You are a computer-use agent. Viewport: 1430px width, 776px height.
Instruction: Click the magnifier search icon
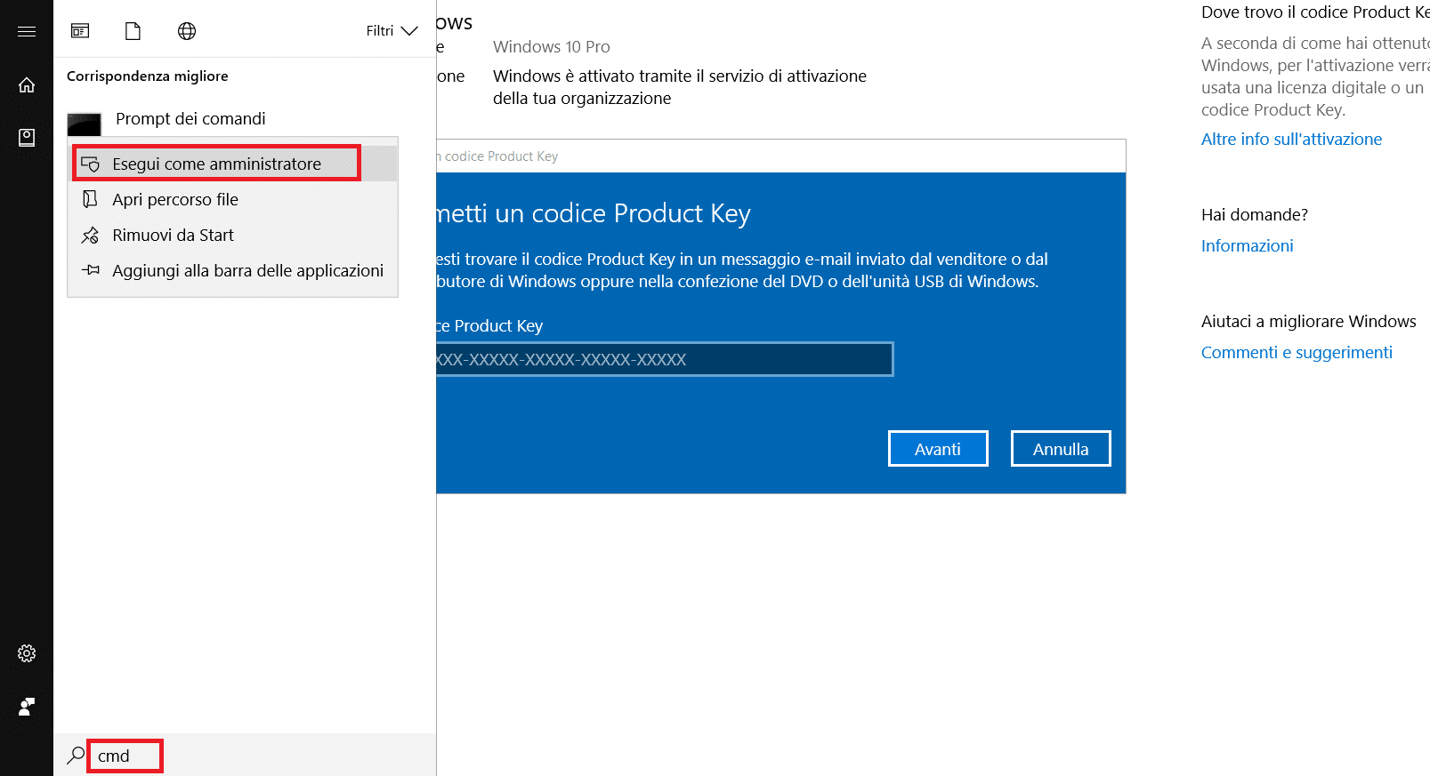tap(77, 756)
